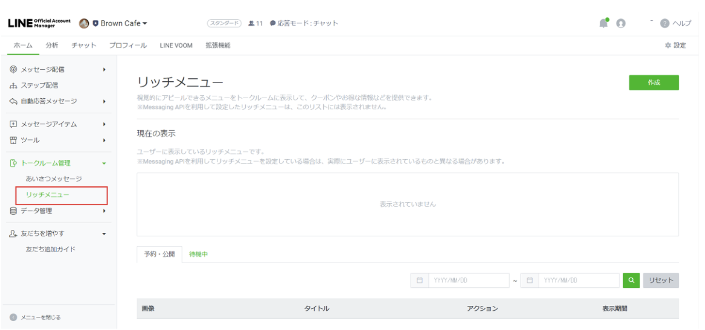This screenshot has width=705, height=330.
Task: Open the user account avatar icon
Action: 621,23
